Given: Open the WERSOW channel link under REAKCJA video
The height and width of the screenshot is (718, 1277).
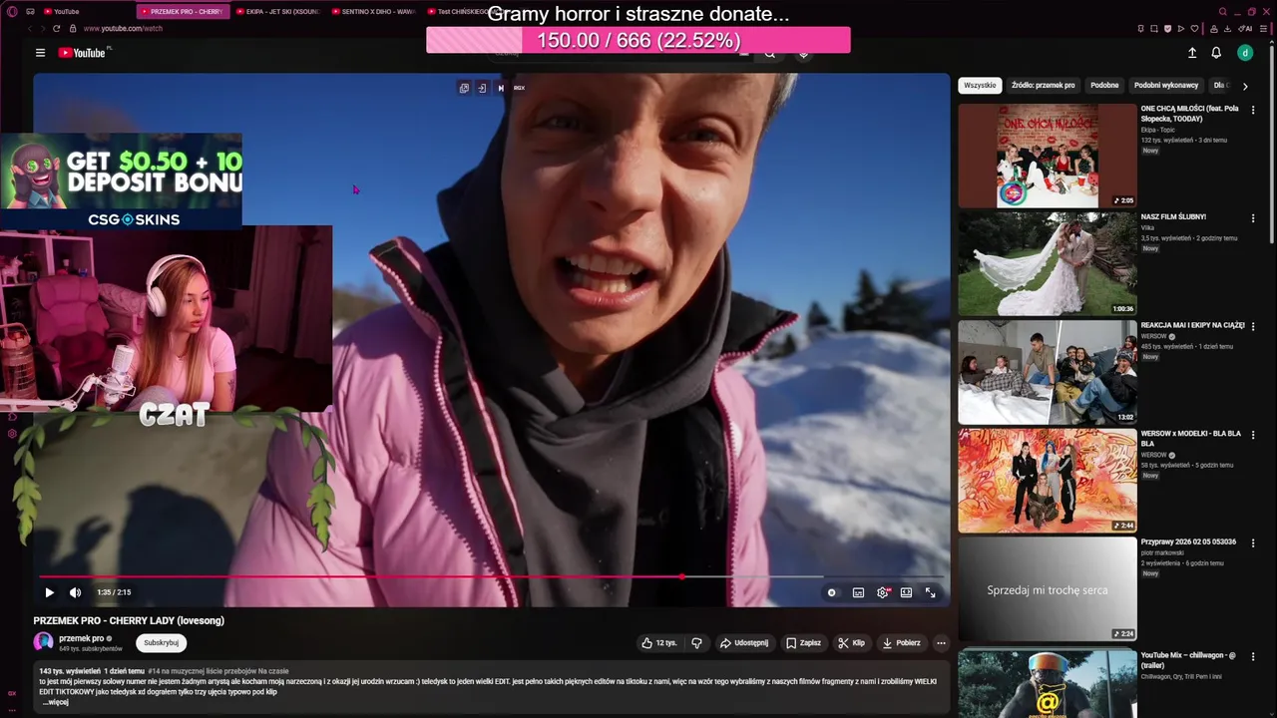Looking at the screenshot, I should [1153, 336].
